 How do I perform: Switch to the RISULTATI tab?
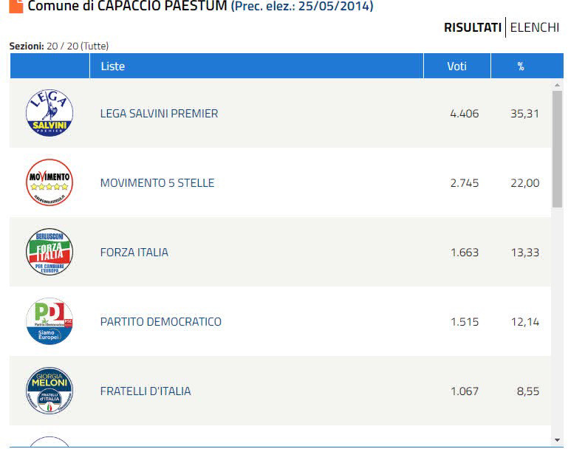click(x=472, y=27)
